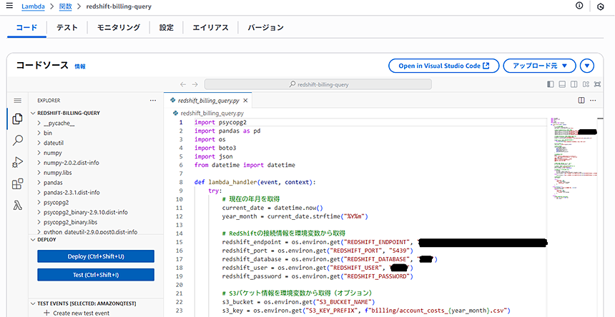615x317 pixels.
Task: Open 情報 link beside コードソース
Action: pyautogui.click(x=80, y=66)
